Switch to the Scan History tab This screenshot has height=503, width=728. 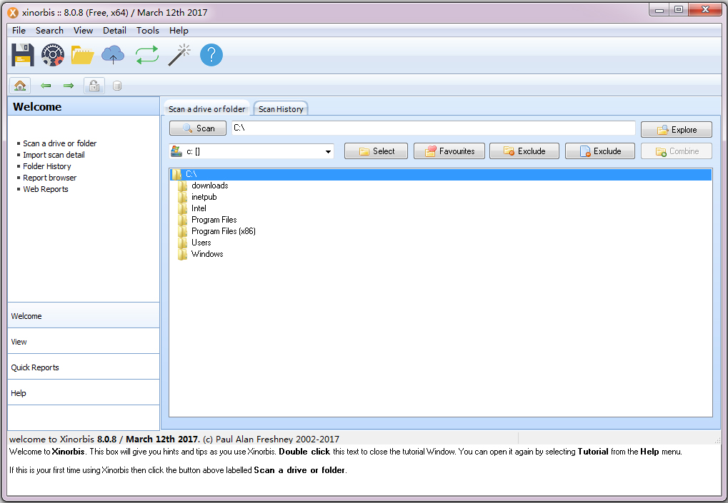pyautogui.click(x=281, y=109)
